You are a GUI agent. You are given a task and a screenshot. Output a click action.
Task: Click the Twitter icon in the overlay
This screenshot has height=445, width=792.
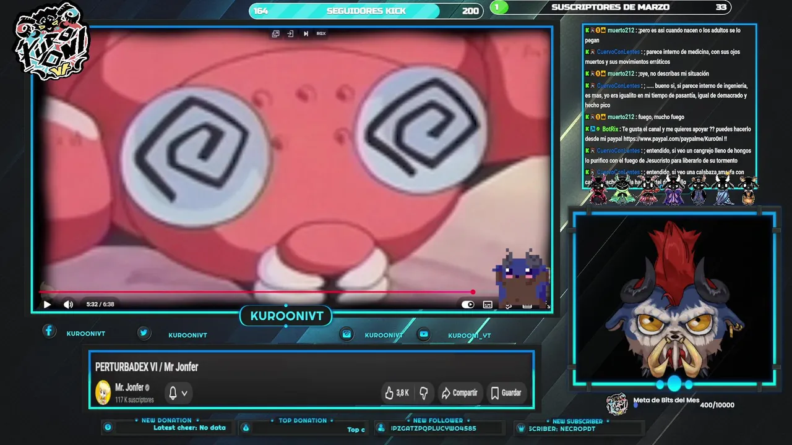point(144,333)
